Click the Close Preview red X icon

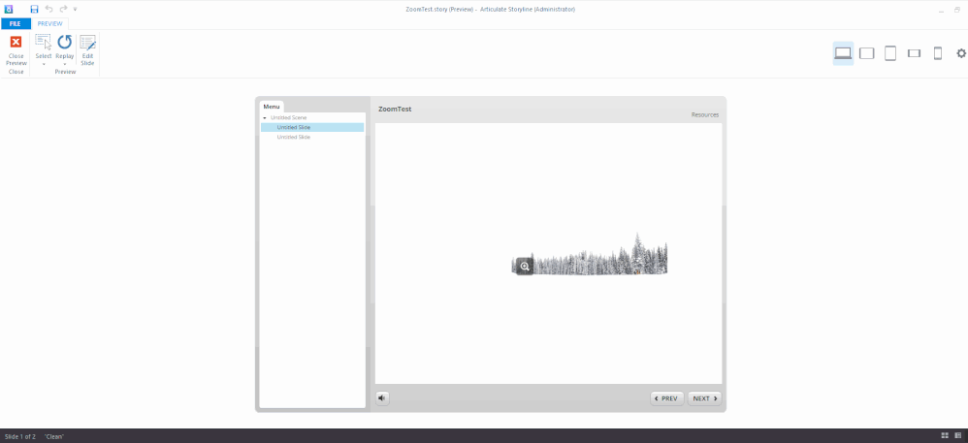(16, 42)
